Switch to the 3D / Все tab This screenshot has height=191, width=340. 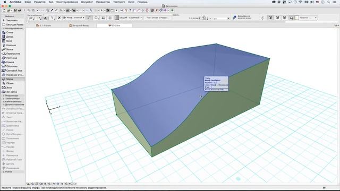coord(114,25)
